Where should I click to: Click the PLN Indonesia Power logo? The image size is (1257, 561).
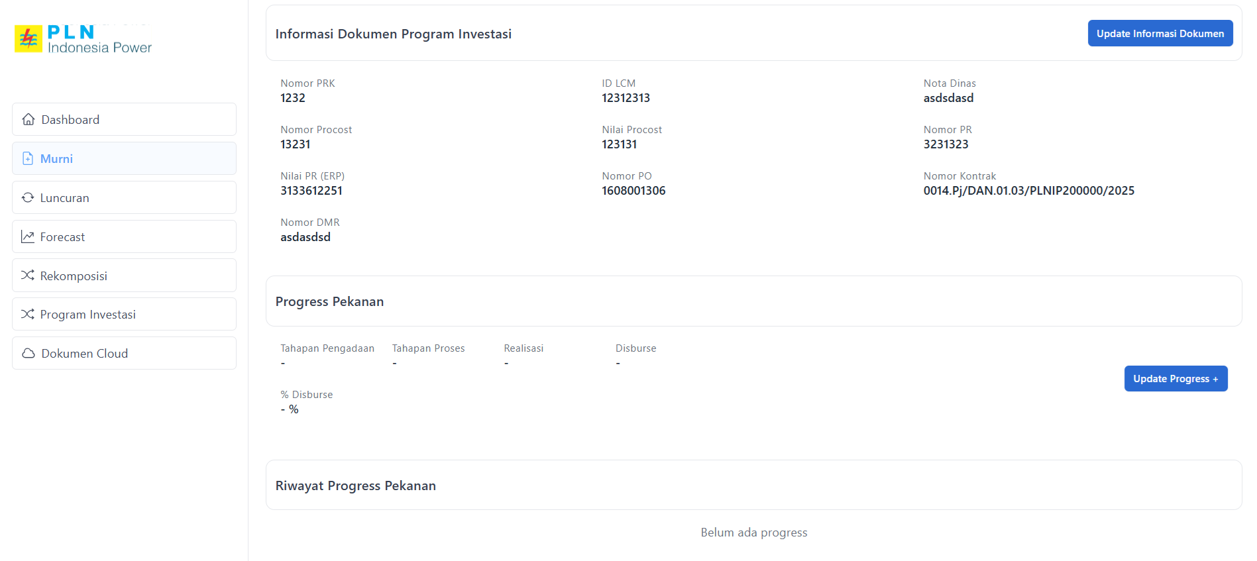pyautogui.click(x=83, y=39)
